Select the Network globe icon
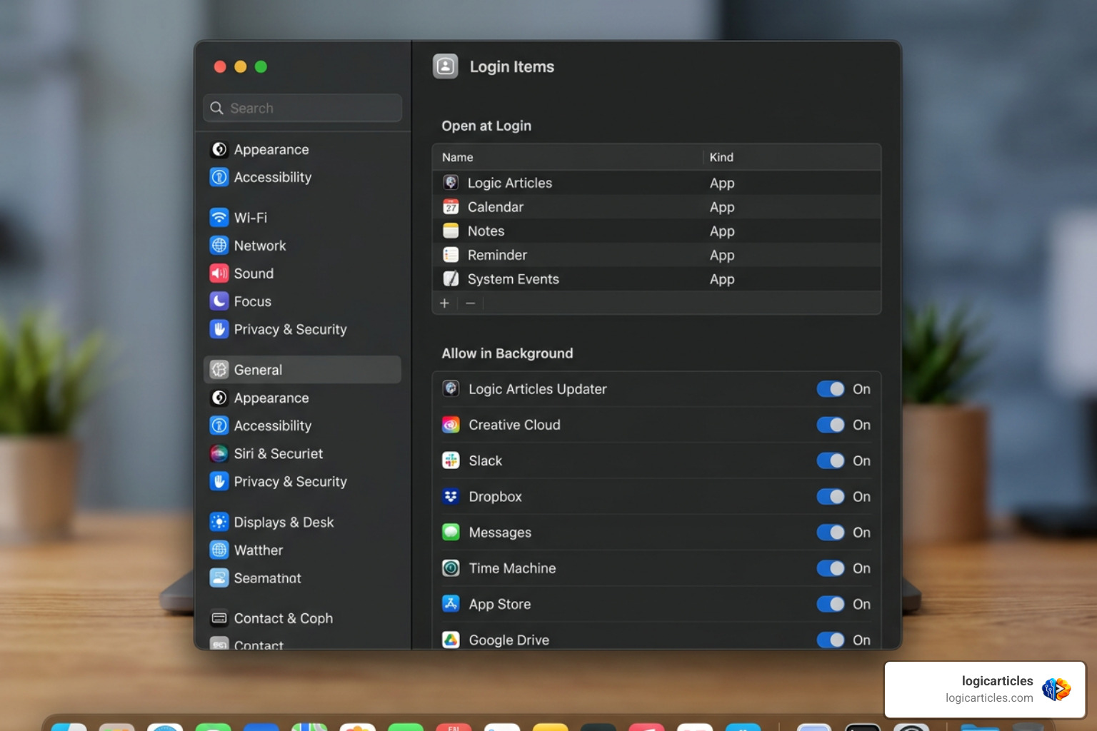1097x731 pixels. point(219,246)
